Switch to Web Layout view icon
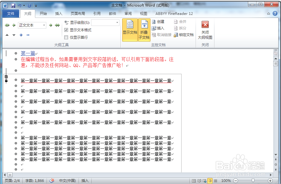Screen dimensions: 281x184 click(x=205, y=181)
